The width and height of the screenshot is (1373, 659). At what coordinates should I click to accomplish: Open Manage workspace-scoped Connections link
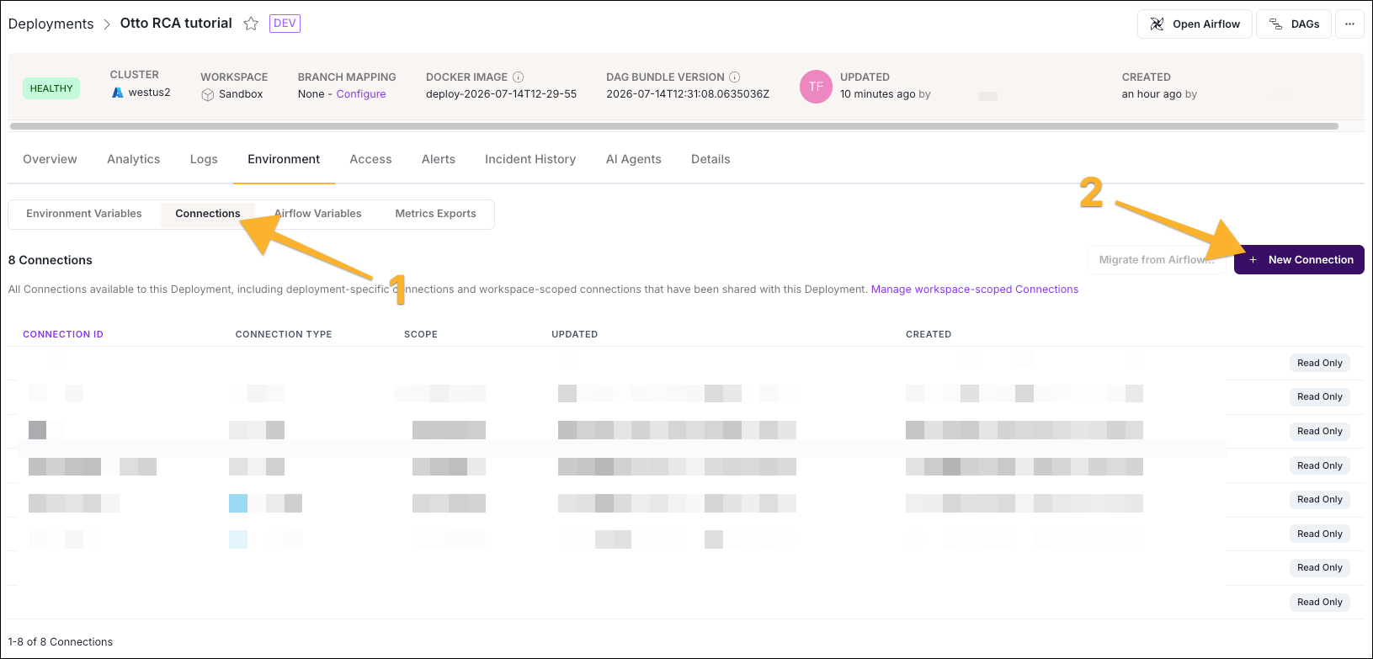point(975,290)
